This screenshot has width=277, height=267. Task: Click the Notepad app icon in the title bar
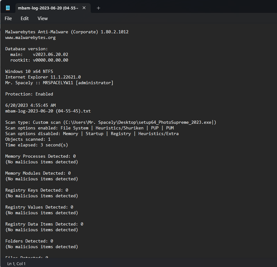[x=8, y=8]
